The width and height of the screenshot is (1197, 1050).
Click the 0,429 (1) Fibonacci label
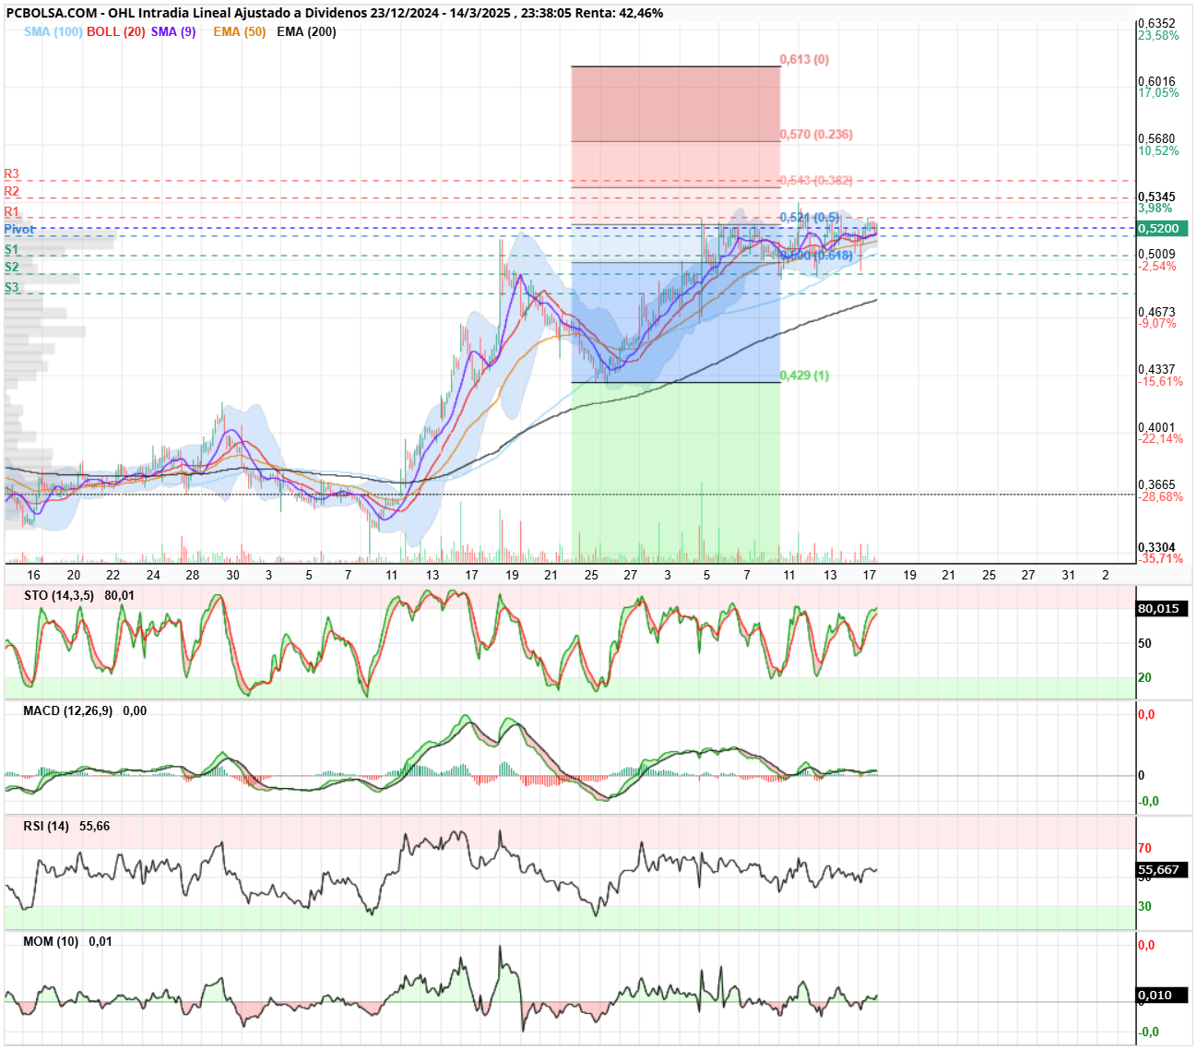tap(804, 376)
